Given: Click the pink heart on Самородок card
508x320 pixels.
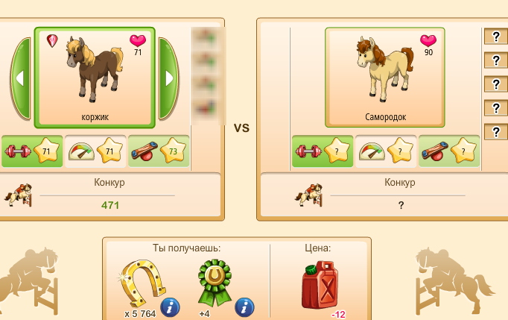Looking at the screenshot, I should (x=428, y=40).
